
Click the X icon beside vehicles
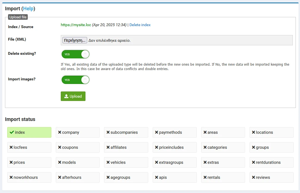(x=108, y=162)
